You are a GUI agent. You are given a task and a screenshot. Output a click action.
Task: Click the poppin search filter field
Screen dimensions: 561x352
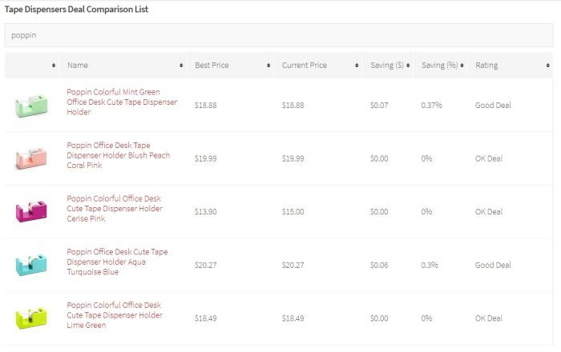click(278, 35)
